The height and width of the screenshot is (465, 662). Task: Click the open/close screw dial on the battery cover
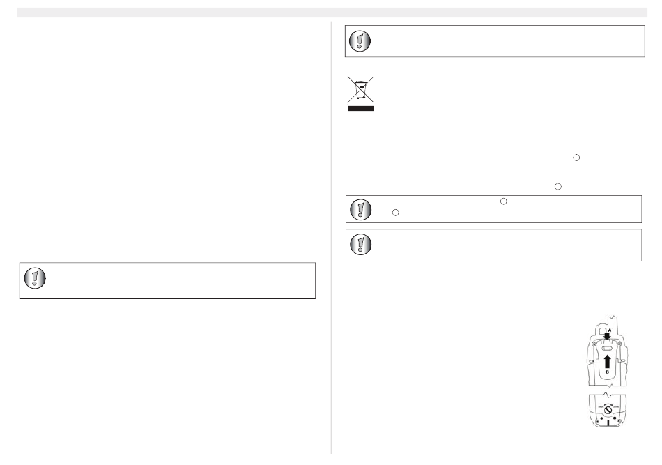tap(607, 411)
